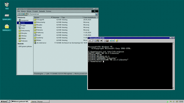Select Obrazy in Thunar sidebar
This screenshot has width=184, height=103.
coord(25,36)
